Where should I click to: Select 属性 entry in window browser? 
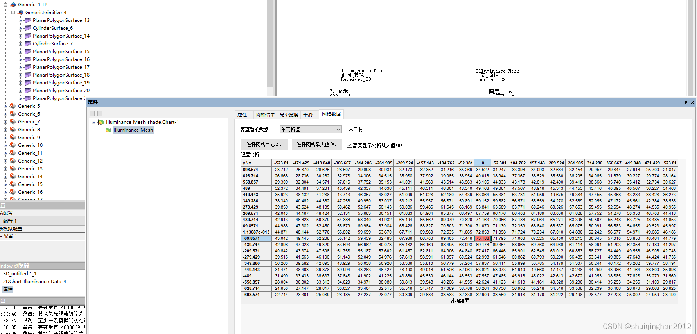pyautogui.click(x=8, y=289)
